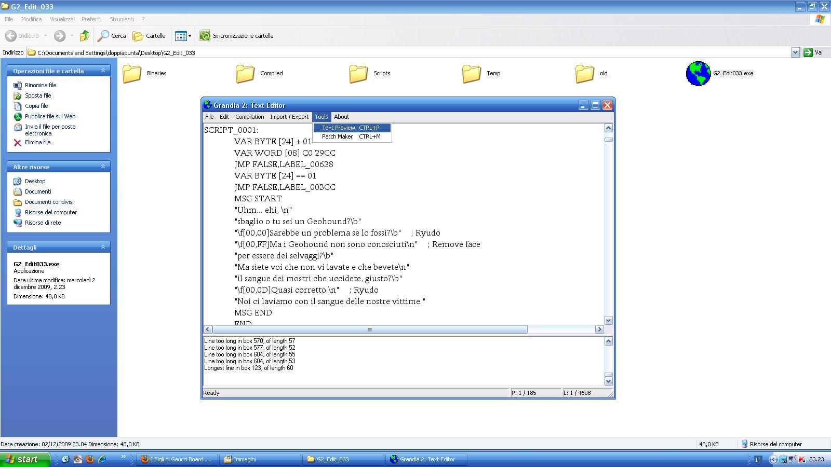Open the Text Editor File menu
Viewport: 831px width, 467px height.
[x=209, y=117]
